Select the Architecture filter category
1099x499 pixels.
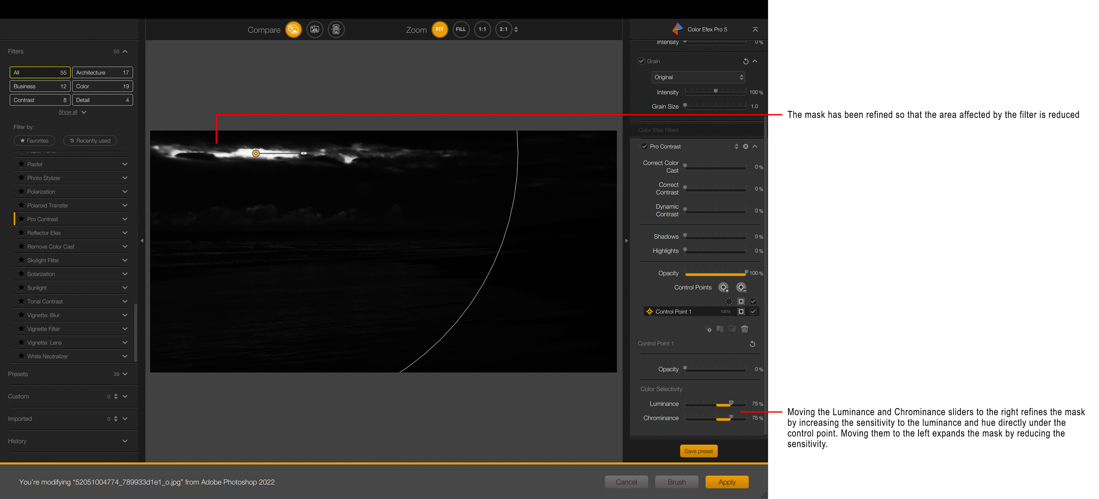(x=102, y=72)
